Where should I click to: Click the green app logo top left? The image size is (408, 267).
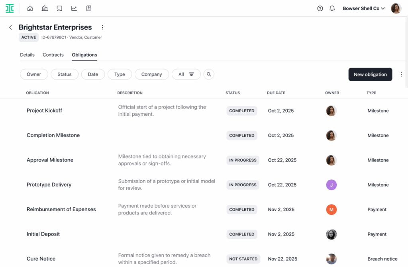[x=10, y=8]
